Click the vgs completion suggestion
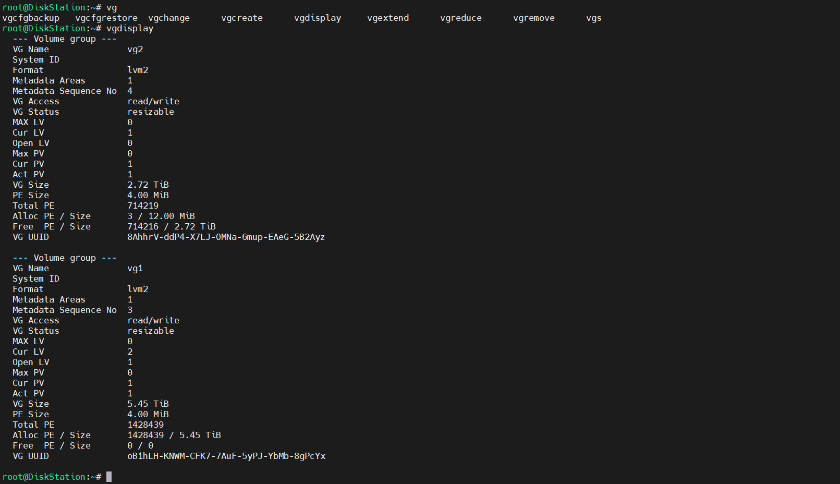Image resolution: width=840 pixels, height=484 pixels. pyautogui.click(x=594, y=18)
